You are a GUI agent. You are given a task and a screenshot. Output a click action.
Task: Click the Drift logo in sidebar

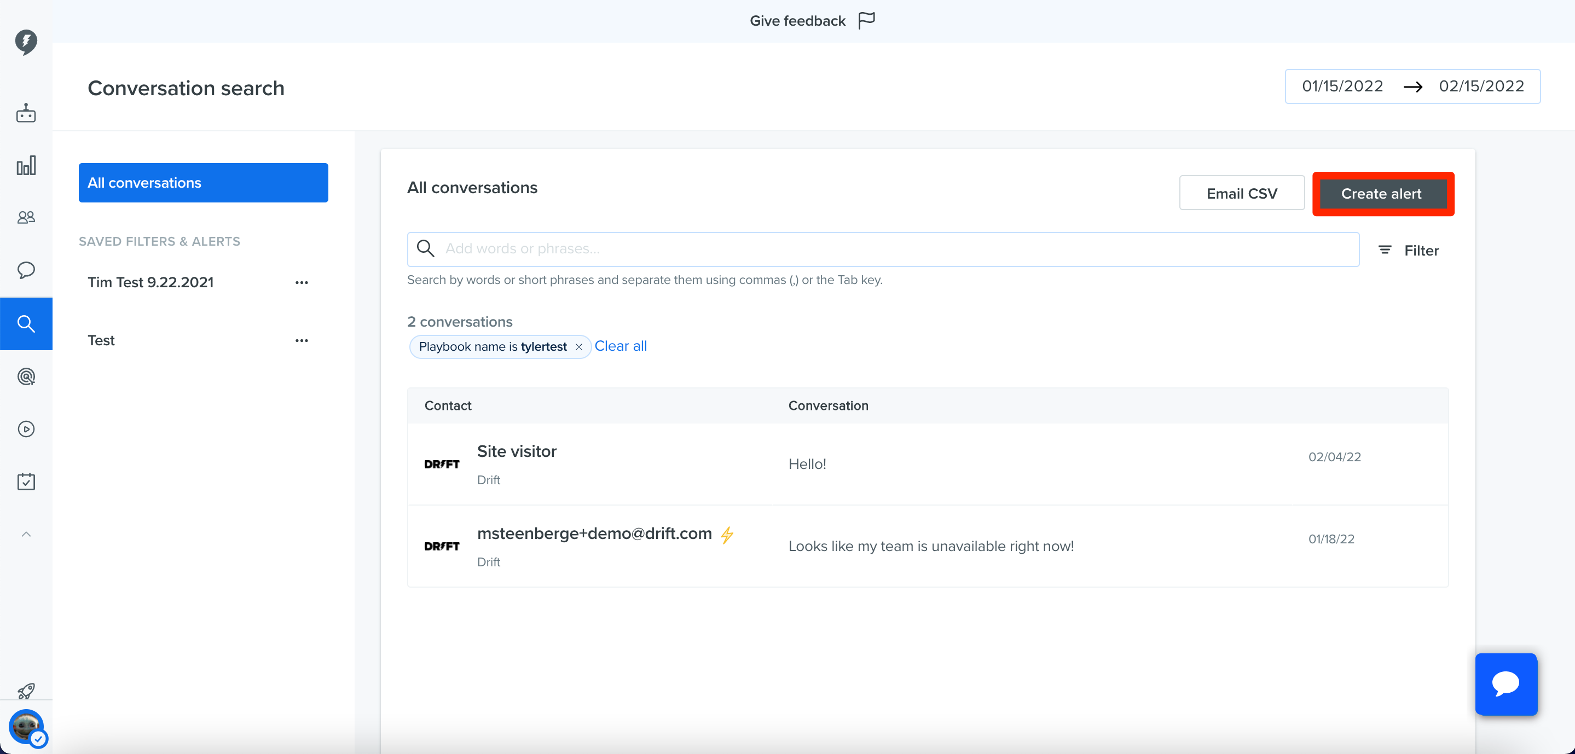point(26,42)
